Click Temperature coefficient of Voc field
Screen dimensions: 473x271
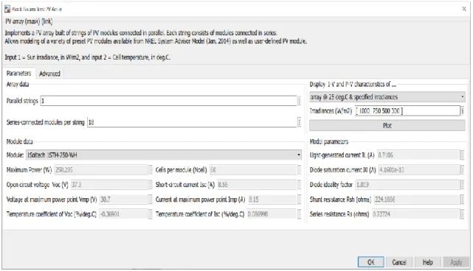pyautogui.click(x=124, y=214)
